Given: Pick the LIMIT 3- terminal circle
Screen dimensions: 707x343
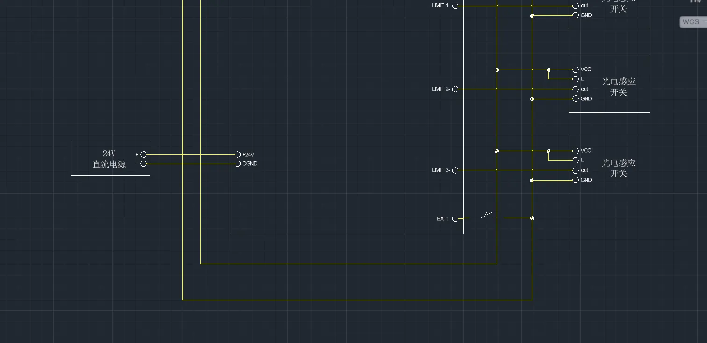Looking at the screenshot, I should tap(455, 170).
